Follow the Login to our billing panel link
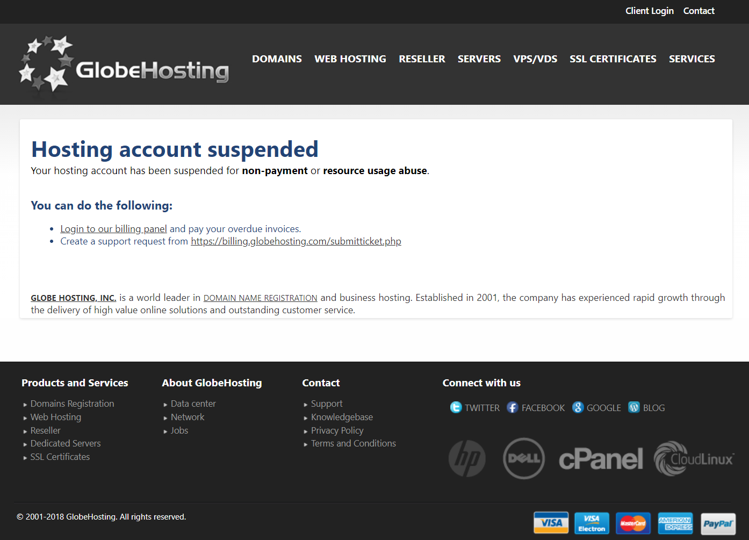Image resolution: width=749 pixels, height=540 pixels. [x=113, y=229]
